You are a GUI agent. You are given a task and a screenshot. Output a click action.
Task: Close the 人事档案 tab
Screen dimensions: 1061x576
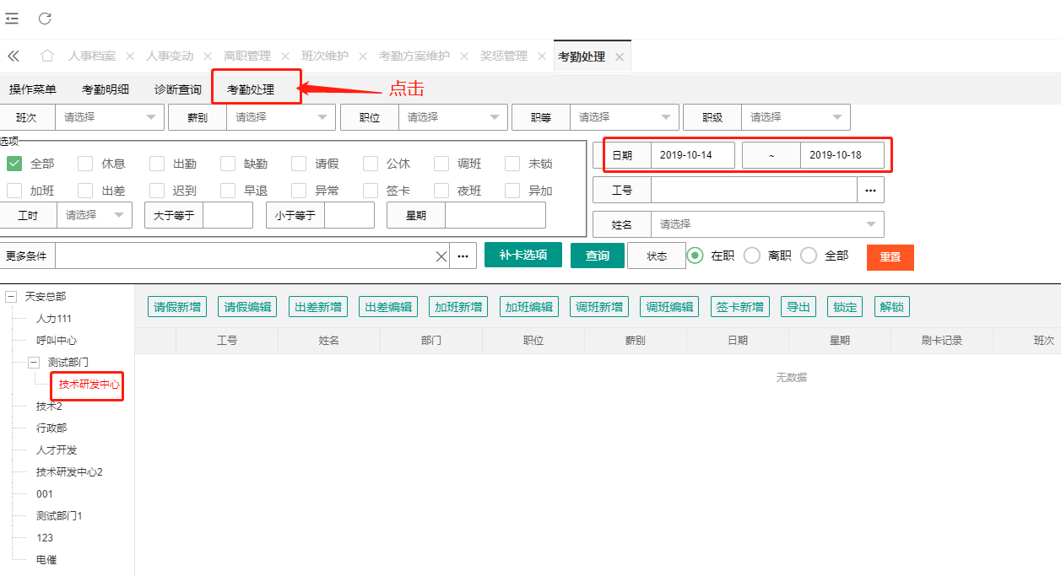130,57
